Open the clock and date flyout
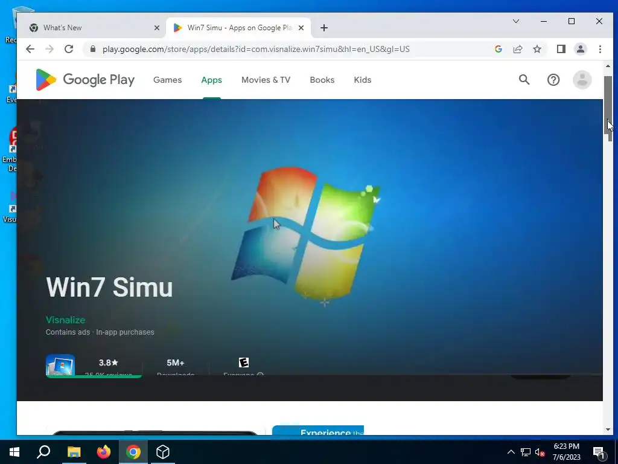The width and height of the screenshot is (618, 464). (566, 452)
